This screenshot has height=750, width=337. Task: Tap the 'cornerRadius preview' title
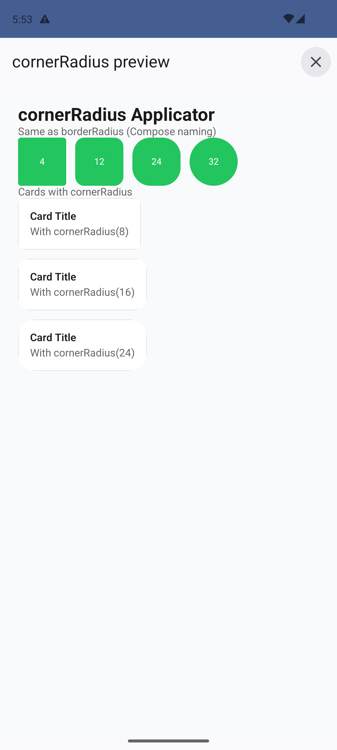(91, 61)
